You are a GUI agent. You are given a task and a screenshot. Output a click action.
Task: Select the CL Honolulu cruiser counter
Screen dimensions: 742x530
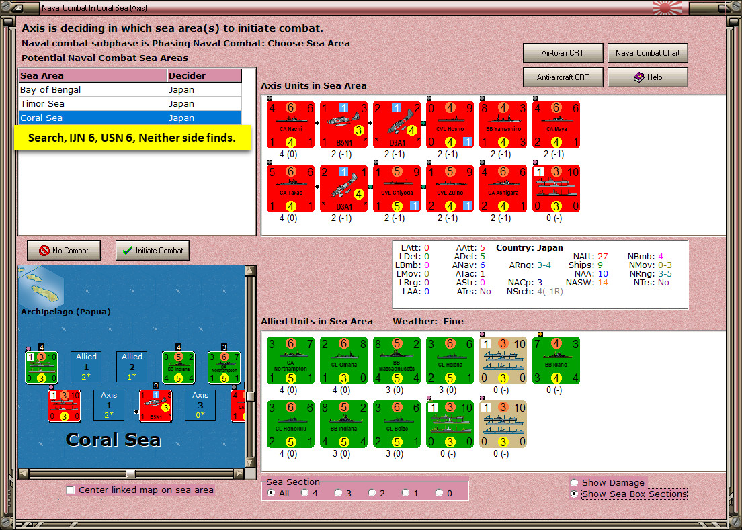tap(290, 425)
